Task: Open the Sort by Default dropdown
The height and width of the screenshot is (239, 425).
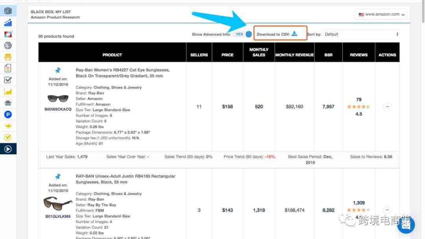Action: point(361,34)
